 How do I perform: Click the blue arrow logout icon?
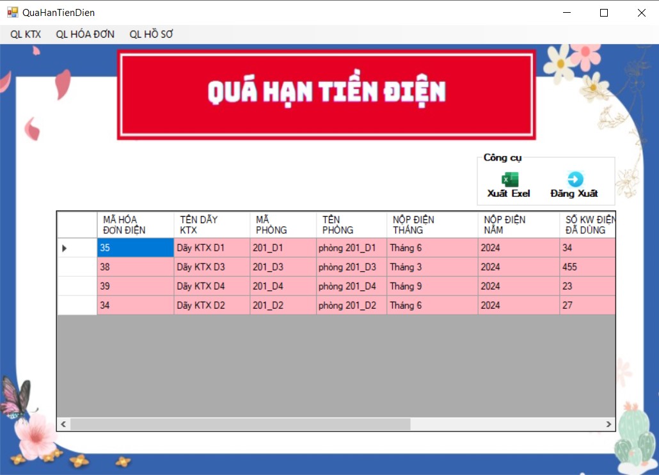[575, 179]
